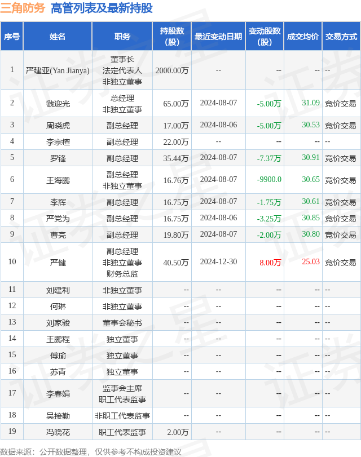Click the 序号 column header
The width and height of the screenshot is (361, 457).
click(x=12, y=37)
